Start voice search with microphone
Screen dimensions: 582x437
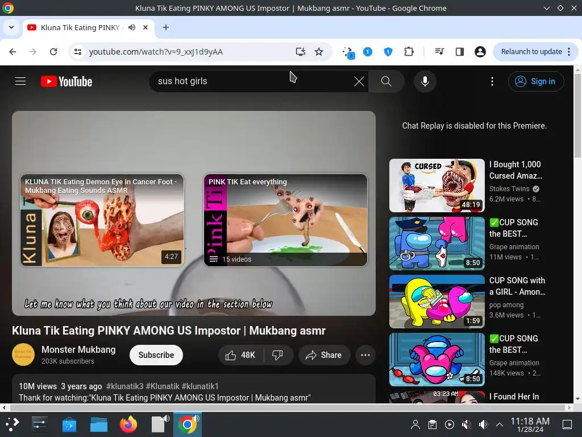tap(425, 81)
